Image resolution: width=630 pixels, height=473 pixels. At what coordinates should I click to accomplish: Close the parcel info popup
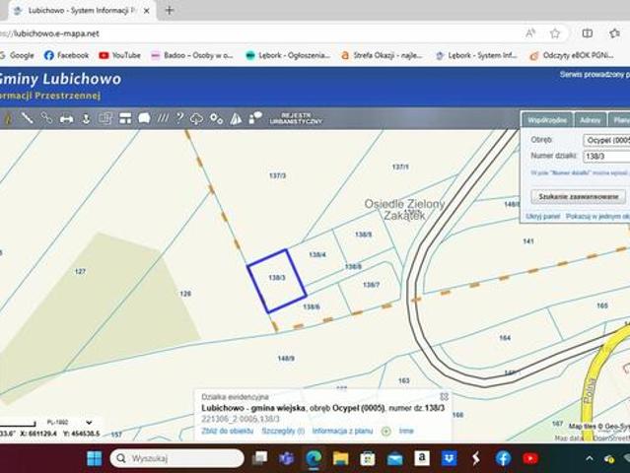click(x=444, y=396)
